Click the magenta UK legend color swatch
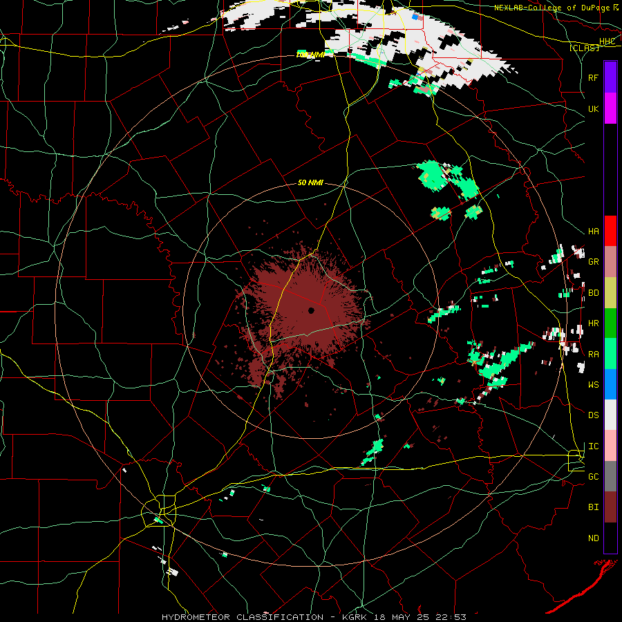The image size is (622, 622). pyautogui.click(x=610, y=109)
